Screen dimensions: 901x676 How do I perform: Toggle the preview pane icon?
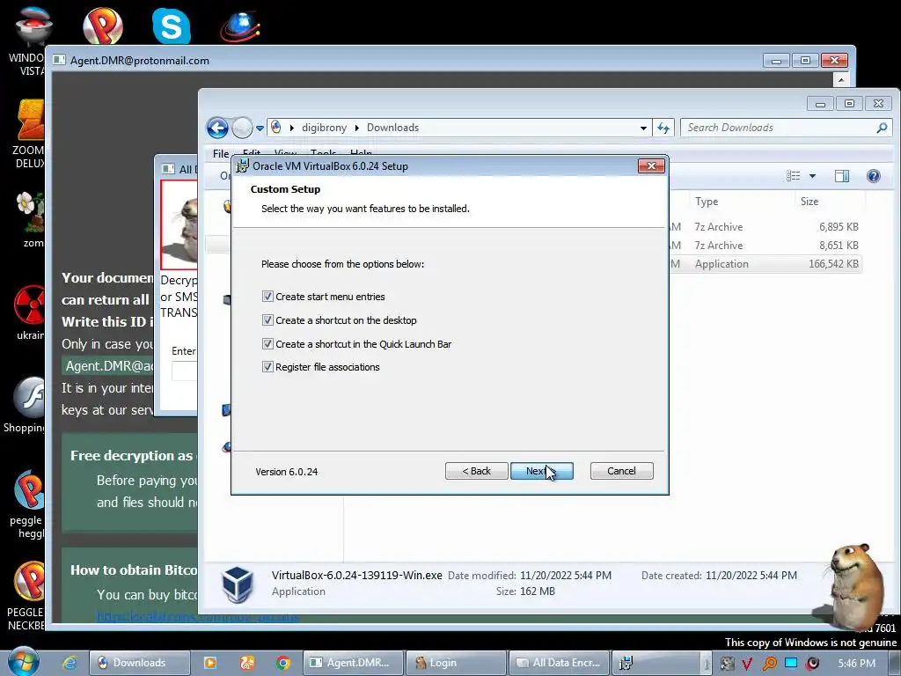pyautogui.click(x=842, y=176)
